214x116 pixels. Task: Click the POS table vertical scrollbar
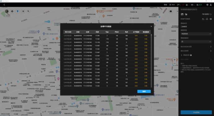[151, 60]
